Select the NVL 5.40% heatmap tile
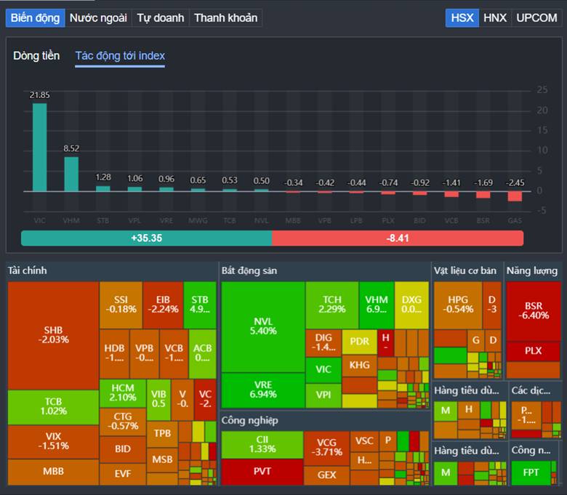Viewport: 567px width, 495px height. point(262,326)
